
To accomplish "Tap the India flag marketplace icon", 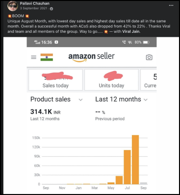I will [x=47, y=57].
